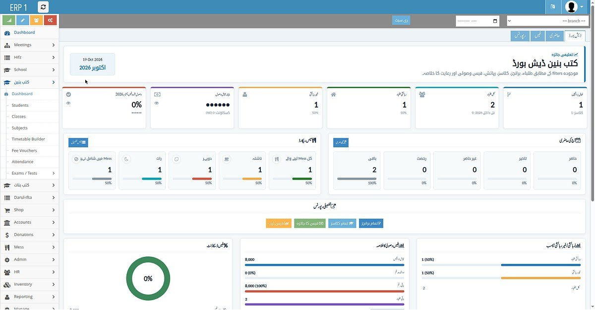Switch to the رپورٹس tab
Screen dimensions: 595x310
(x=520, y=36)
